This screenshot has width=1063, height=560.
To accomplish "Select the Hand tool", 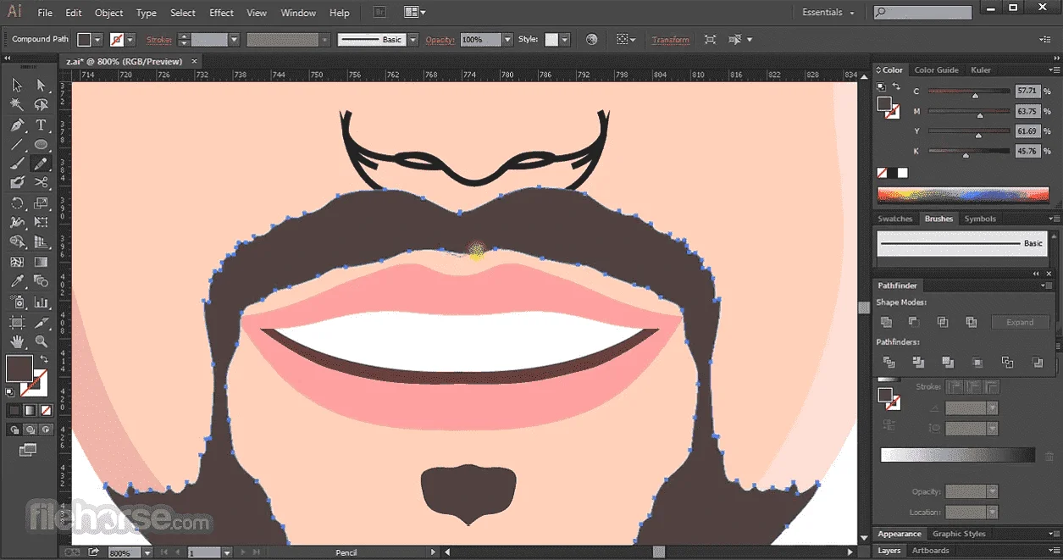I will 17,342.
